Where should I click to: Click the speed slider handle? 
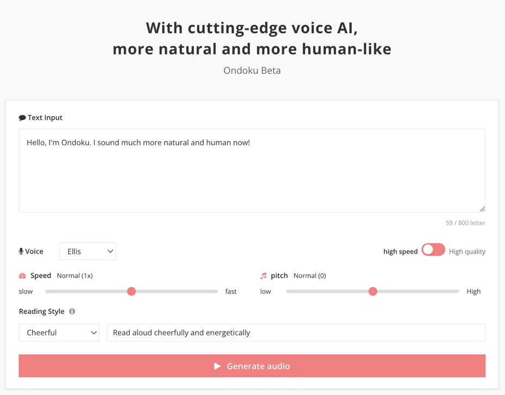pyautogui.click(x=131, y=292)
